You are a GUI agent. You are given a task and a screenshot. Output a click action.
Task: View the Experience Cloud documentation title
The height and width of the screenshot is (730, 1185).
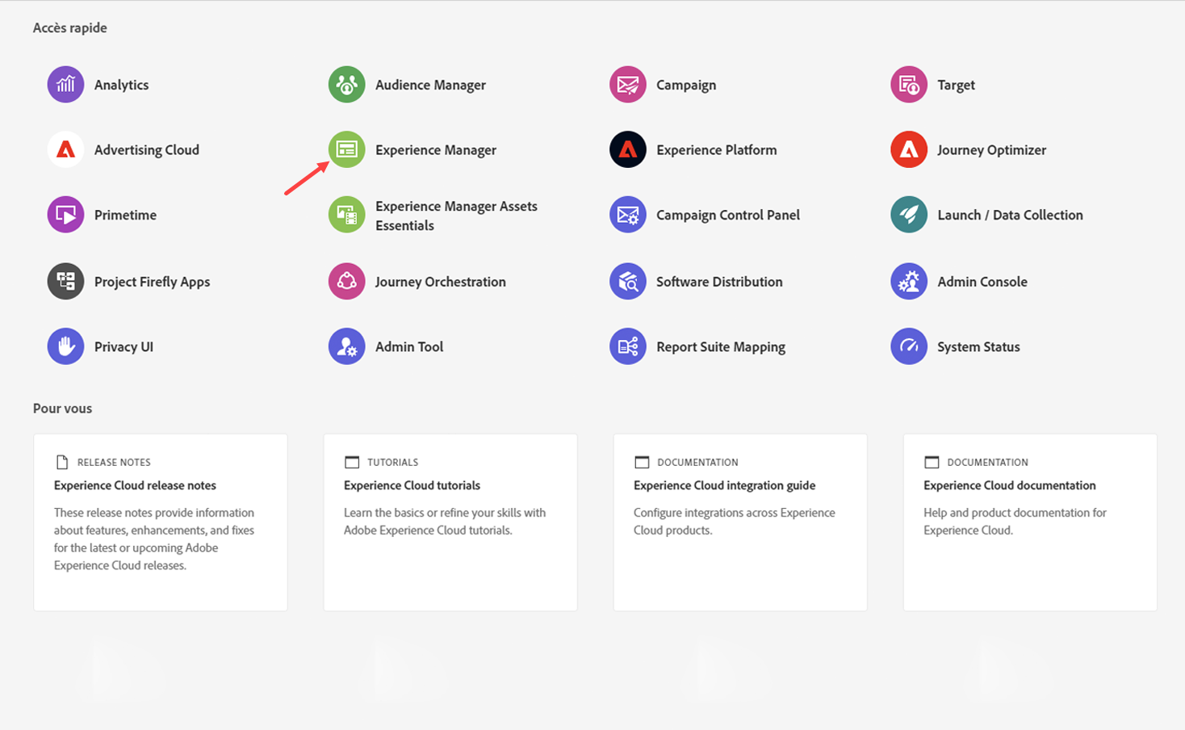(x=1010, y=485)
